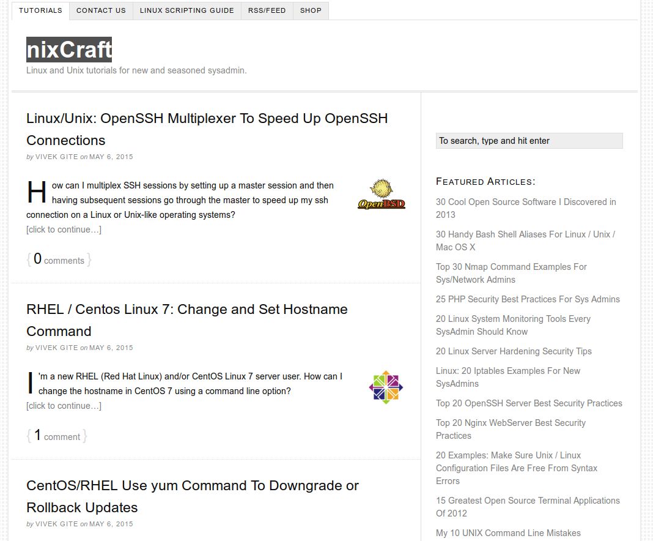
Task: Click the nixCraft site logo
Action: pyautogui.click(x=69, y=50)
